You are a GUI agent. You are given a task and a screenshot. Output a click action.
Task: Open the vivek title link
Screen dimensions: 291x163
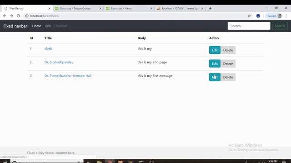pyautogui.click(x=48, y=48)
